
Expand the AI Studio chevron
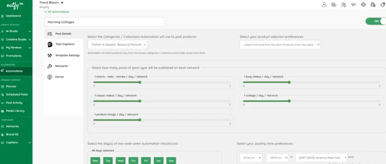point(30,32)
